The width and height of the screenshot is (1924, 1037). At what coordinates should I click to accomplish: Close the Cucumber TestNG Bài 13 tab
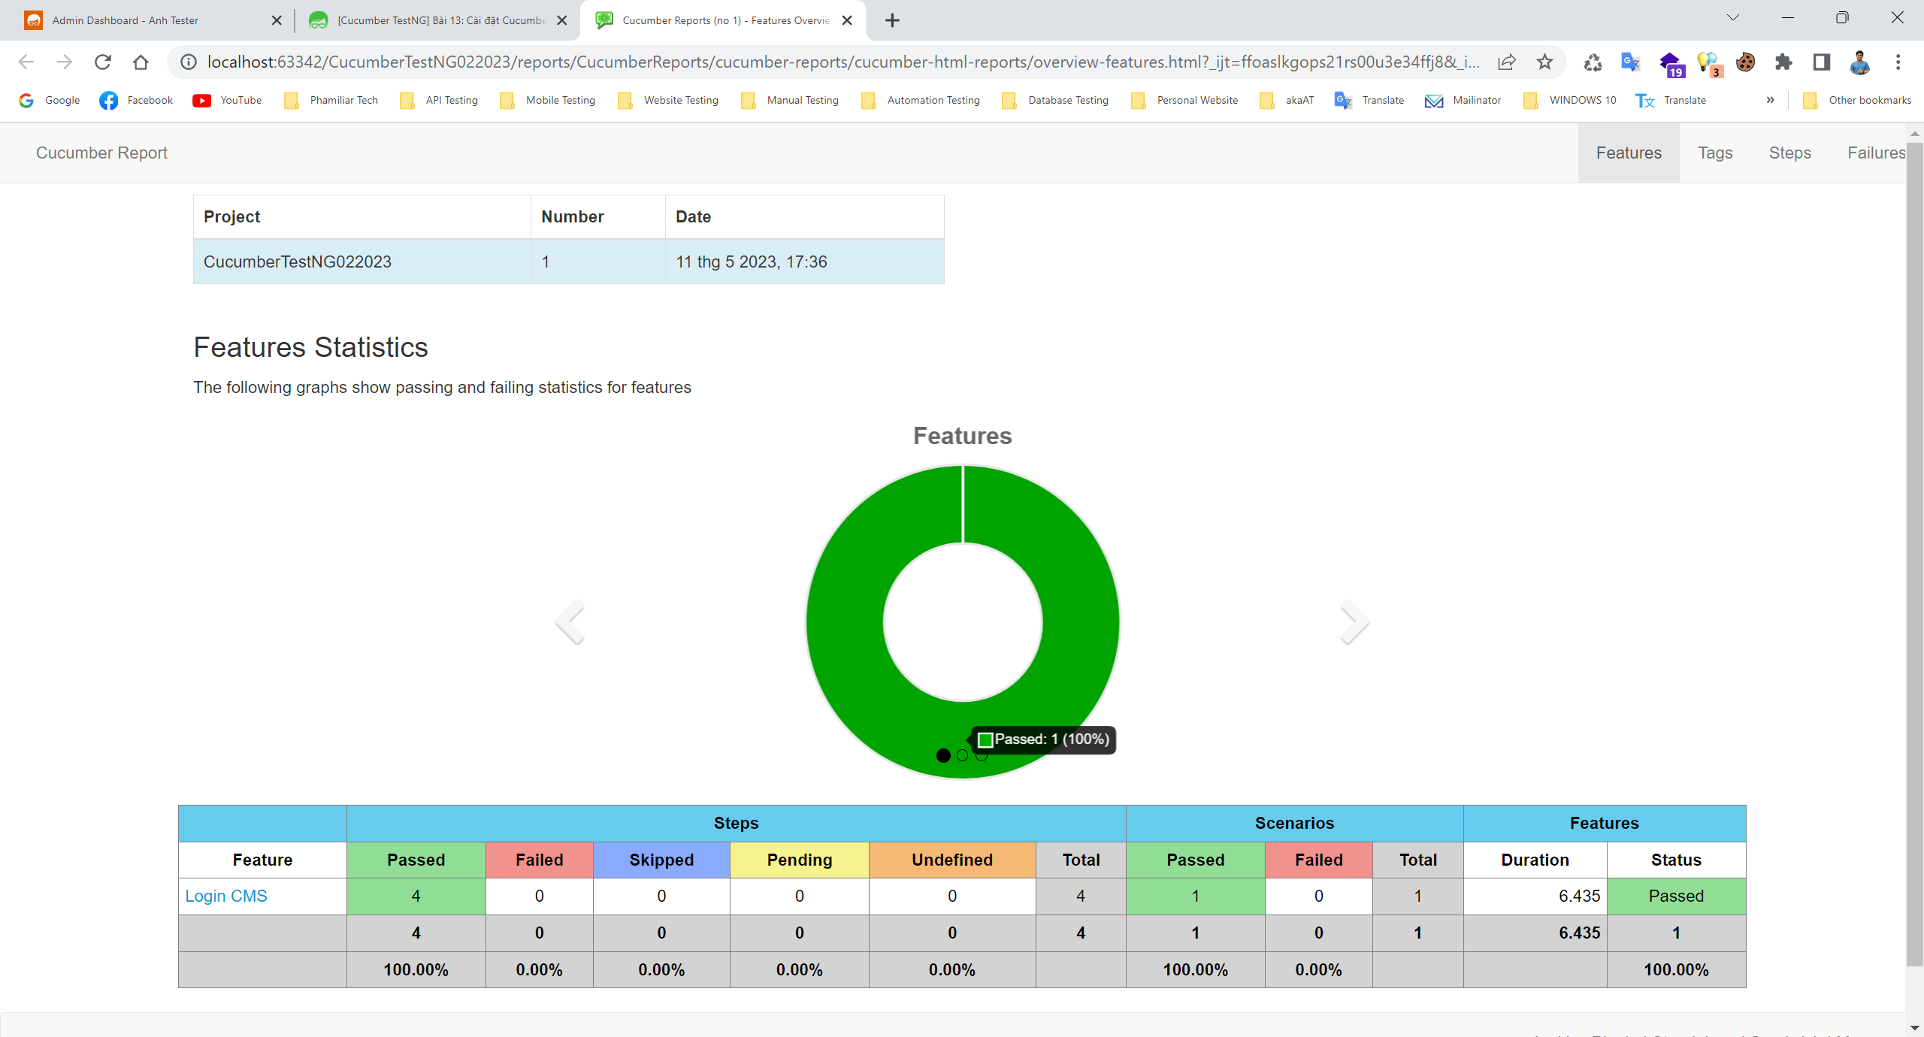561,20
